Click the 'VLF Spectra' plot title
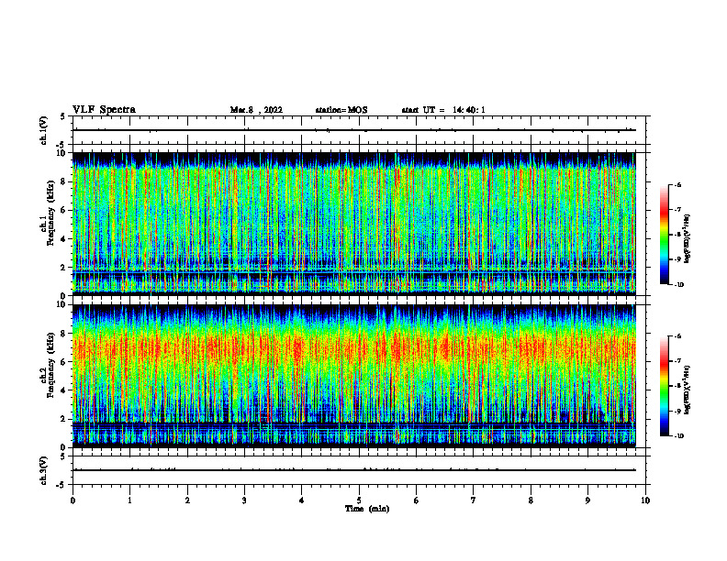 click(x=104, y=110)
